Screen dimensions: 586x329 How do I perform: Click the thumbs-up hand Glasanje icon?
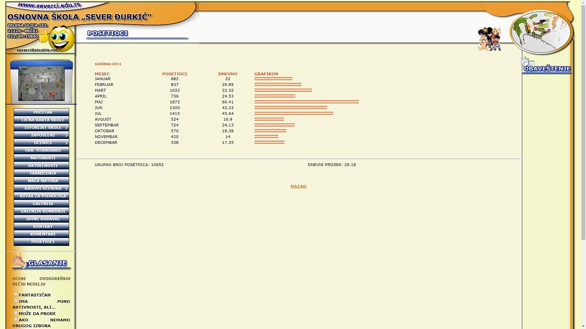tap(20, 261)
